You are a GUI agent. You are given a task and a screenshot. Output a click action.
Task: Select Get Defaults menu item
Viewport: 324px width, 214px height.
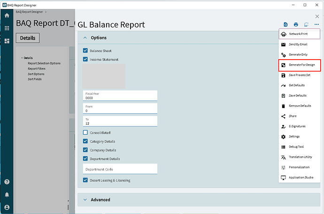(300, 85)
